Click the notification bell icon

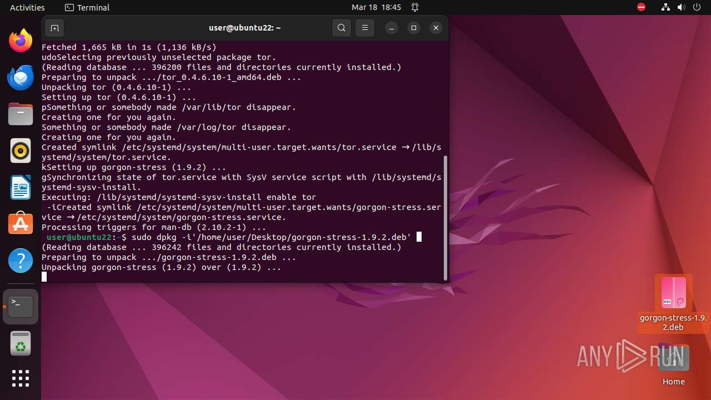tap(415, 7)
